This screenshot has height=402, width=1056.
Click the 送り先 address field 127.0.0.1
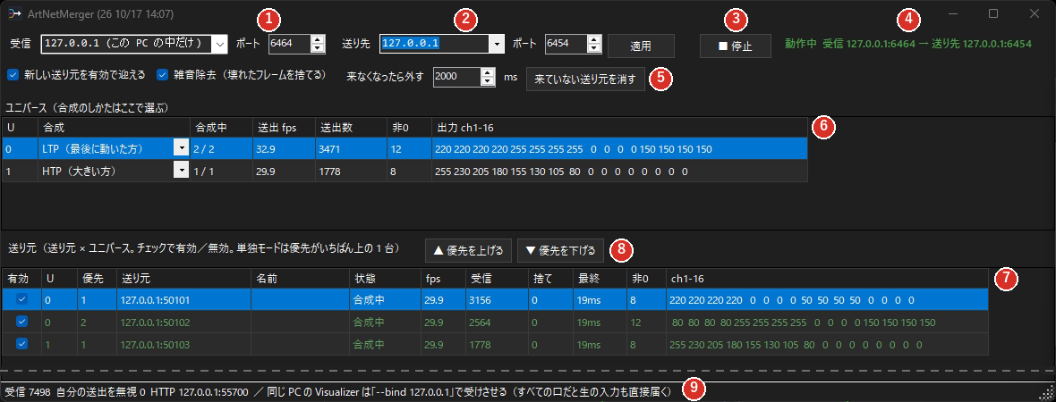(x=434, y=44)
